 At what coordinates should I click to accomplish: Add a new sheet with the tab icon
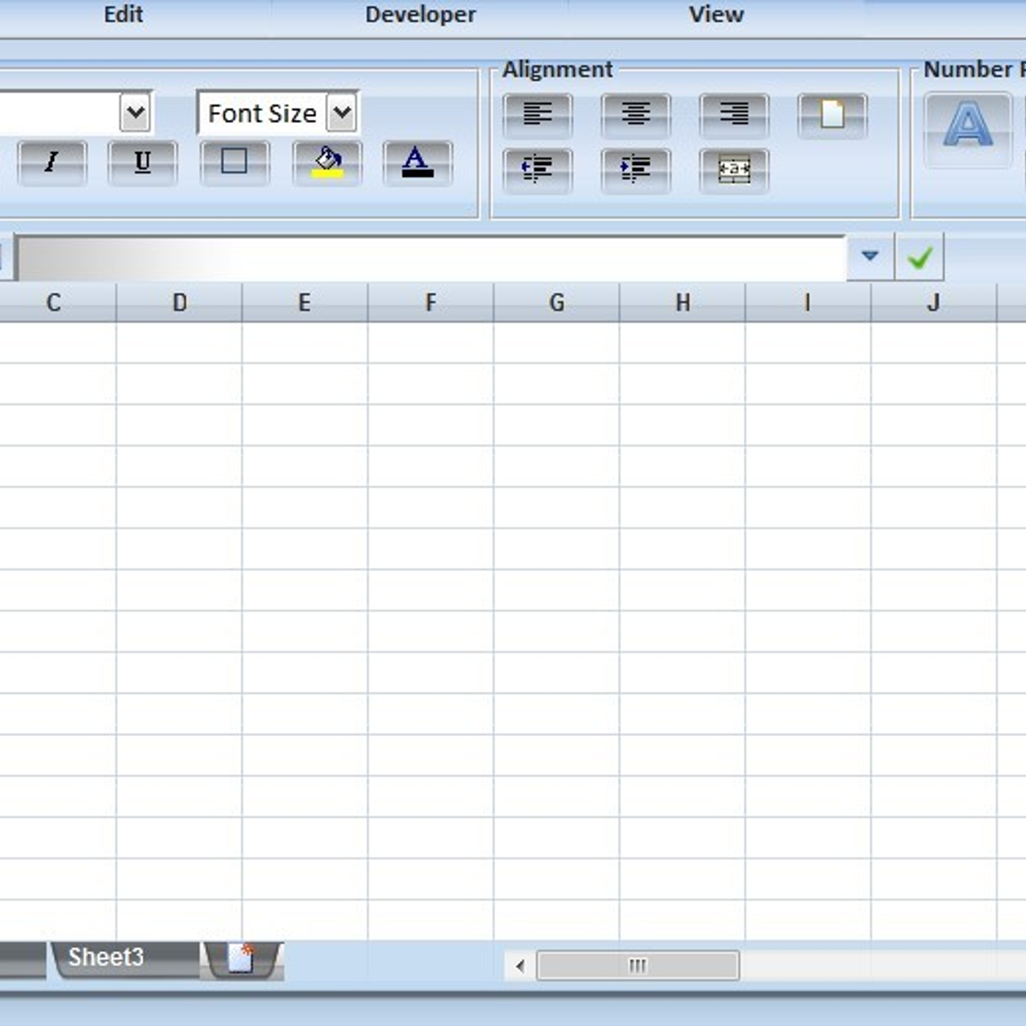click(242, 959)
